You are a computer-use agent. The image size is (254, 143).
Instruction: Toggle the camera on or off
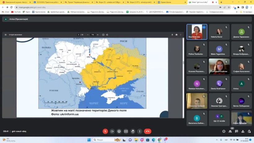point(112,131)
